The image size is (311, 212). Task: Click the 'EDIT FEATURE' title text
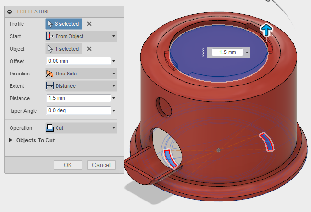point(34,11)
